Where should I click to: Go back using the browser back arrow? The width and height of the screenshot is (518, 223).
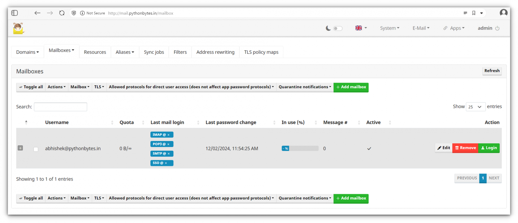37,13
